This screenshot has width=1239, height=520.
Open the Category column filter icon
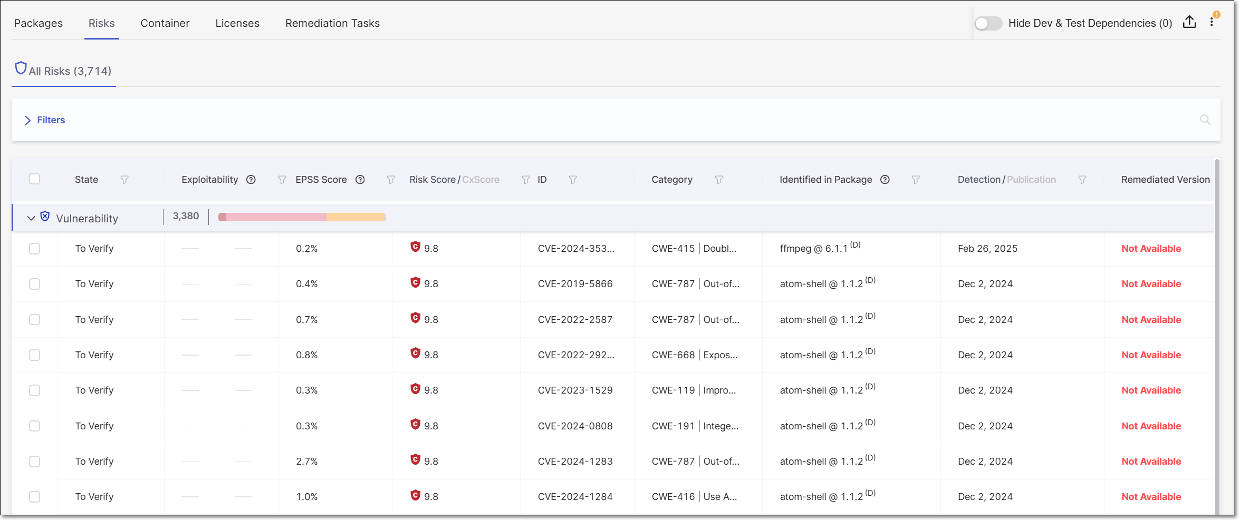pos(718,180)
